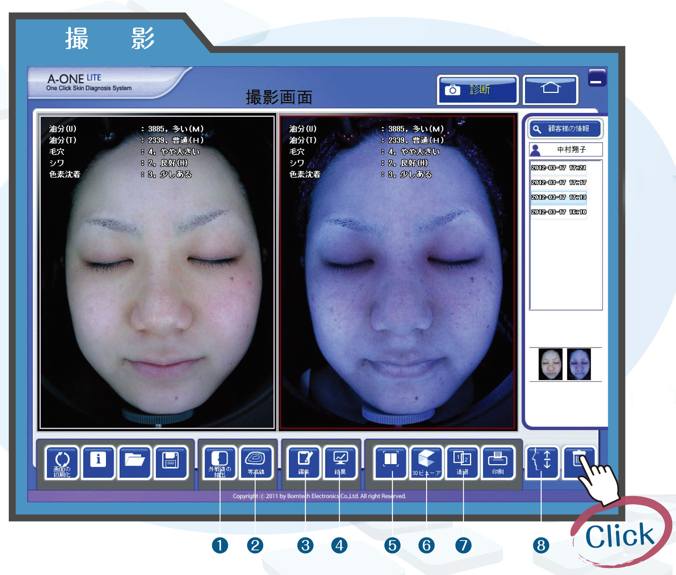
Task: Click the floppy disk save icon
Action: [171, 462]
